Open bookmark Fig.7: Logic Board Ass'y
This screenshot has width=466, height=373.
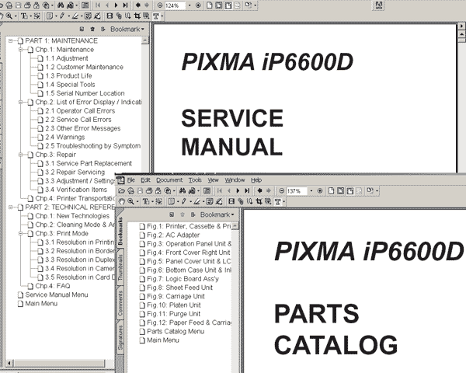point(183,279)
